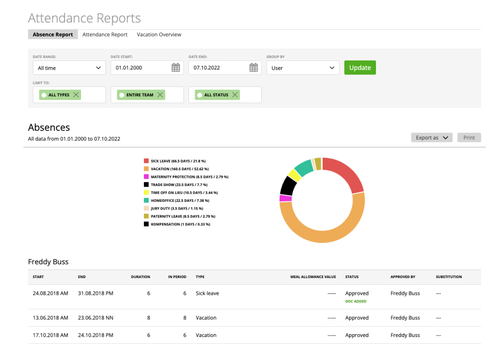
Task: Click the beige Jury Duty legend swatch
Action: (x=146, y=208)
